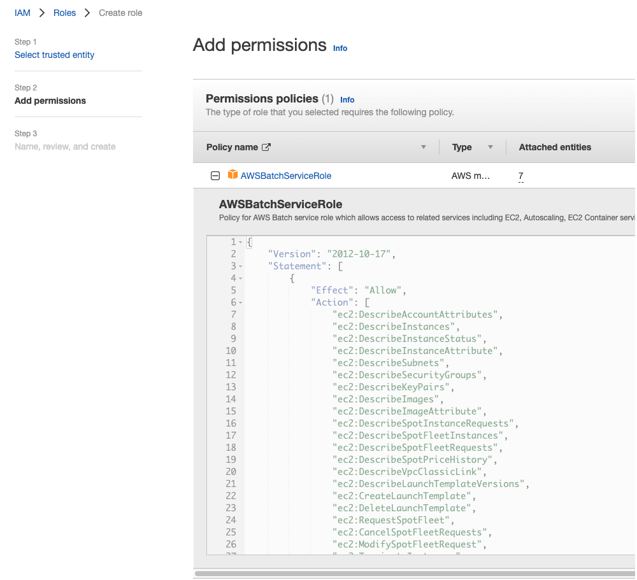
Task: Open the AWSBatchServiceRole policy link
Action: point(286,176)
